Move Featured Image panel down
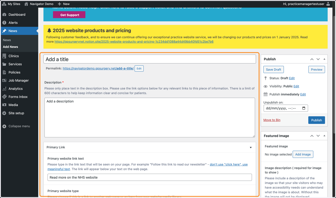 [x=318, y=136]
